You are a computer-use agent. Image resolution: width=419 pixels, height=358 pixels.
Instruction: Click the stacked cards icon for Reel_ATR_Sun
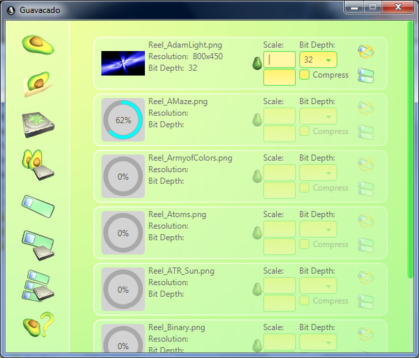click(366, 302)
